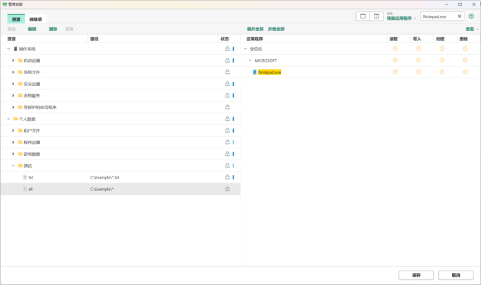Click Notepad.exe delete permission icon
Image resolution: width=481 pixels, height=285 pixels.
(464, 71)
